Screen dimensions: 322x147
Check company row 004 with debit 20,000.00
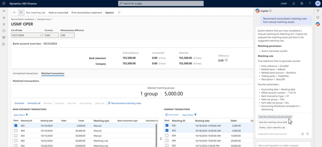167,140
